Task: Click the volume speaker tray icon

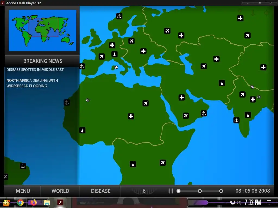Action: click(239, 203)
